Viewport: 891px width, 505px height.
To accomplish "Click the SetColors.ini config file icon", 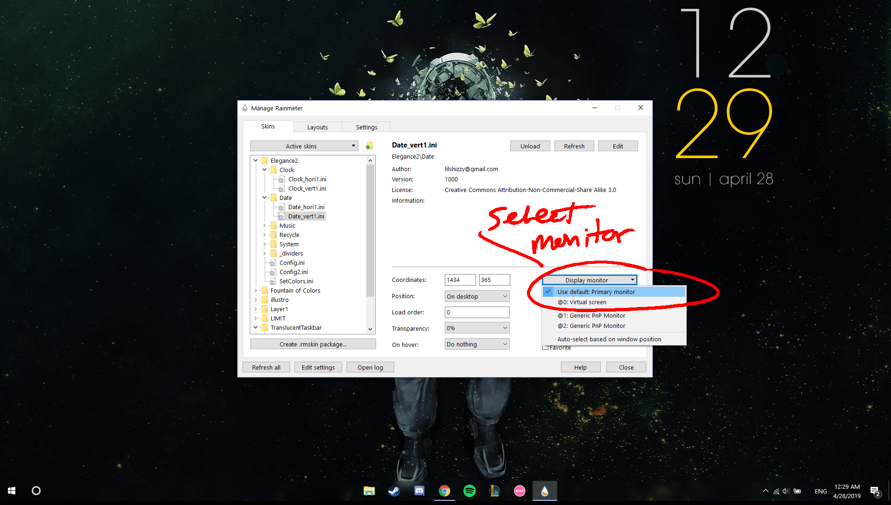I will (x=273, y=281).
